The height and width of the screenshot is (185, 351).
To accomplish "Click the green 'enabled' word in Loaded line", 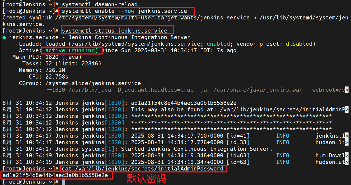I will pyautogui.click(x=218, y=44).
